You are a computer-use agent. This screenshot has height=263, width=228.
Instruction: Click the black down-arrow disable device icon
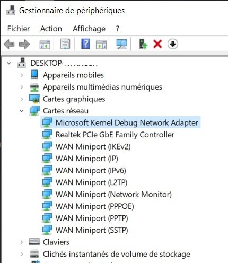click(173, 44)
